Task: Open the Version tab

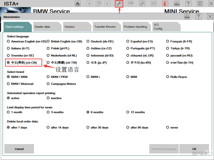Action: [77, 27]
